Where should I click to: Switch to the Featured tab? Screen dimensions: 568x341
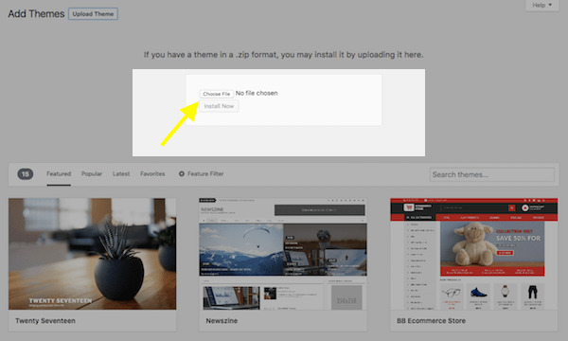[59, 174]
